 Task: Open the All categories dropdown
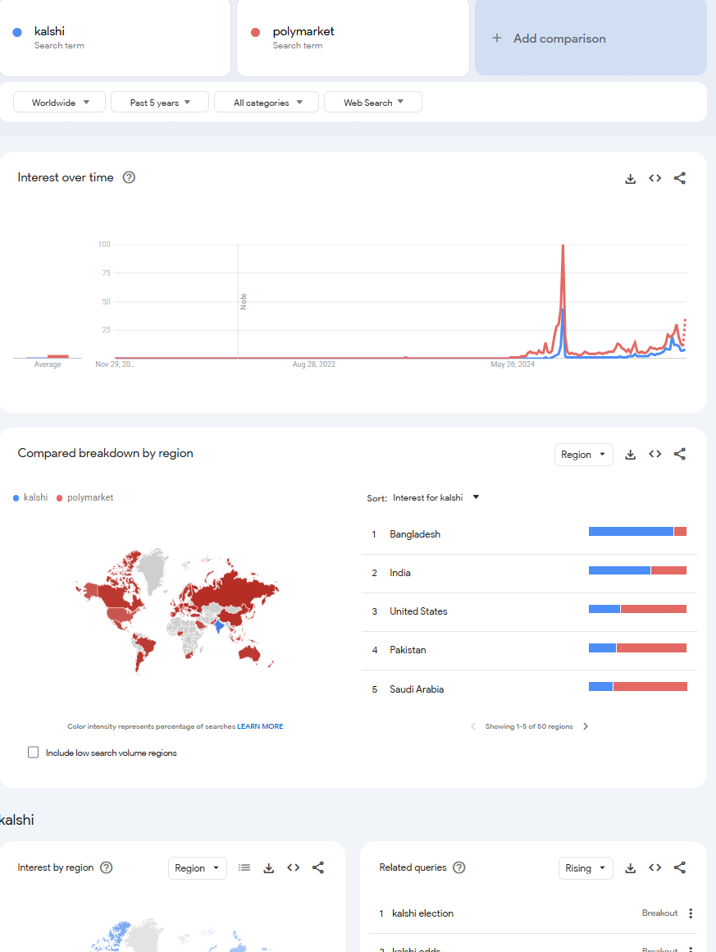tap(267, 103)
